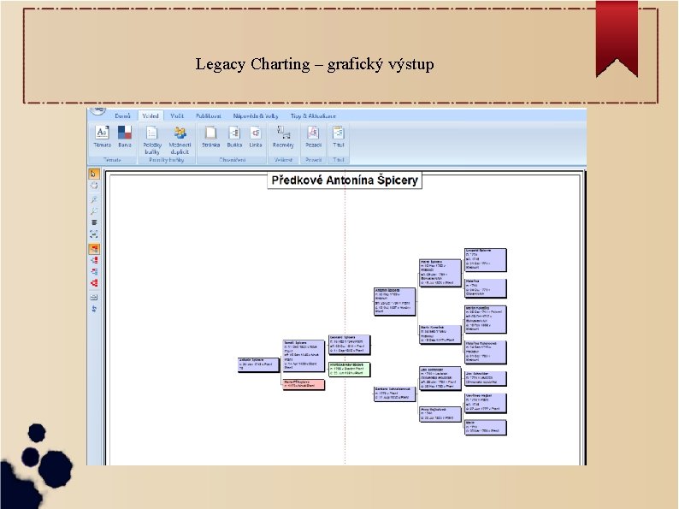The width and height of the screenshot is (679, 509).
Task: Select the hand pan tool
Action: point(94,186)
